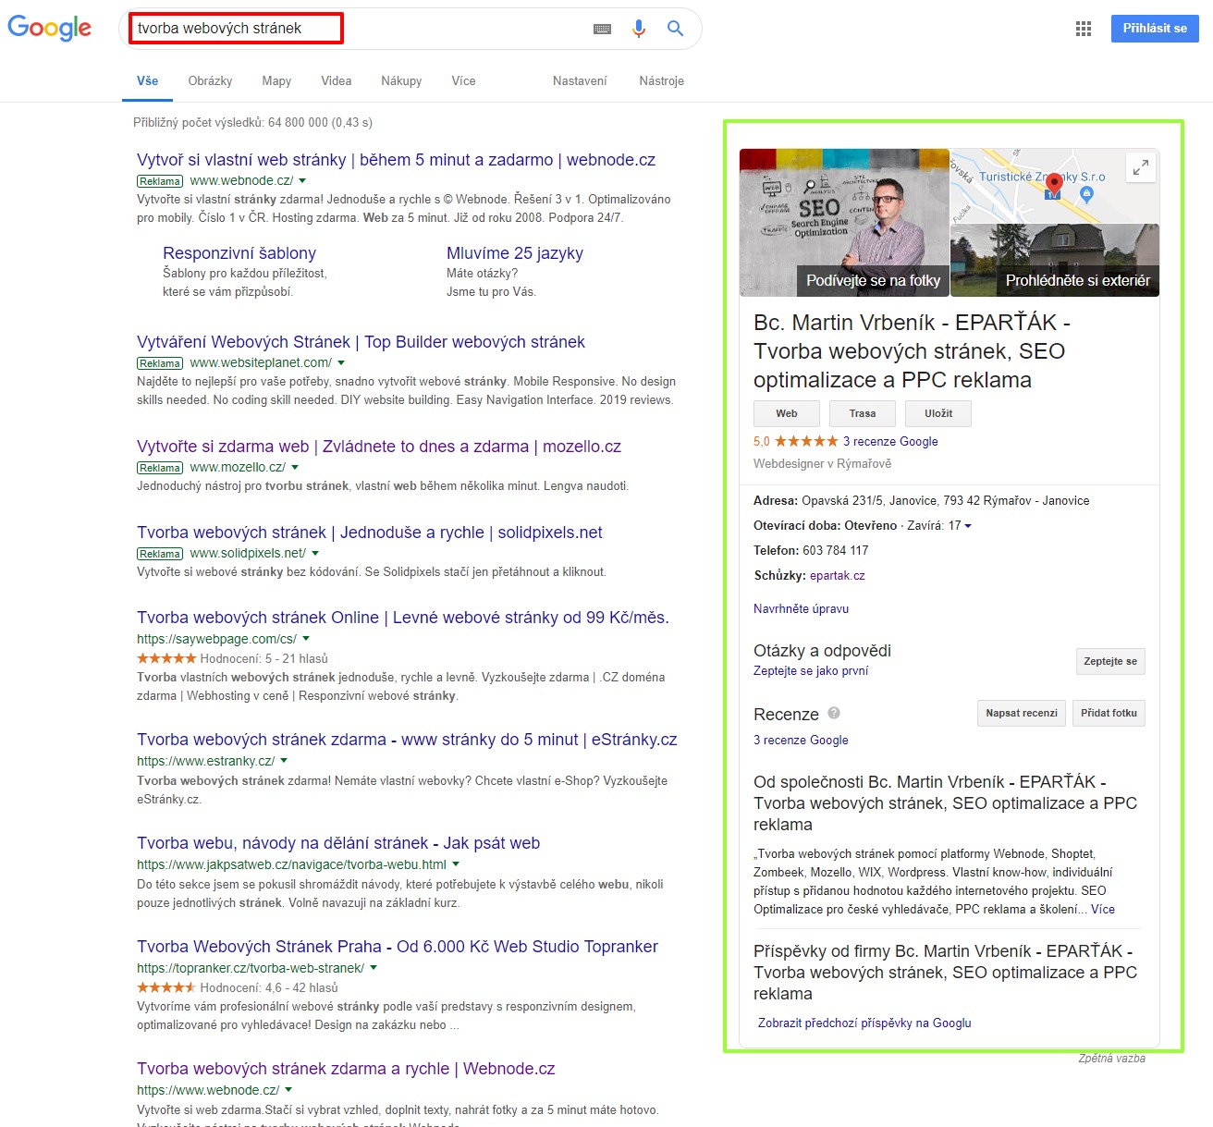Select the Vše search tab
This screenshot has height=1127, width=1213.
point(148,81)
